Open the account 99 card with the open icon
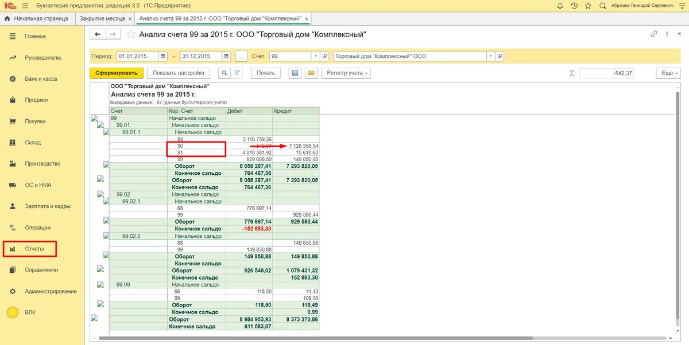 coord(325,56)
